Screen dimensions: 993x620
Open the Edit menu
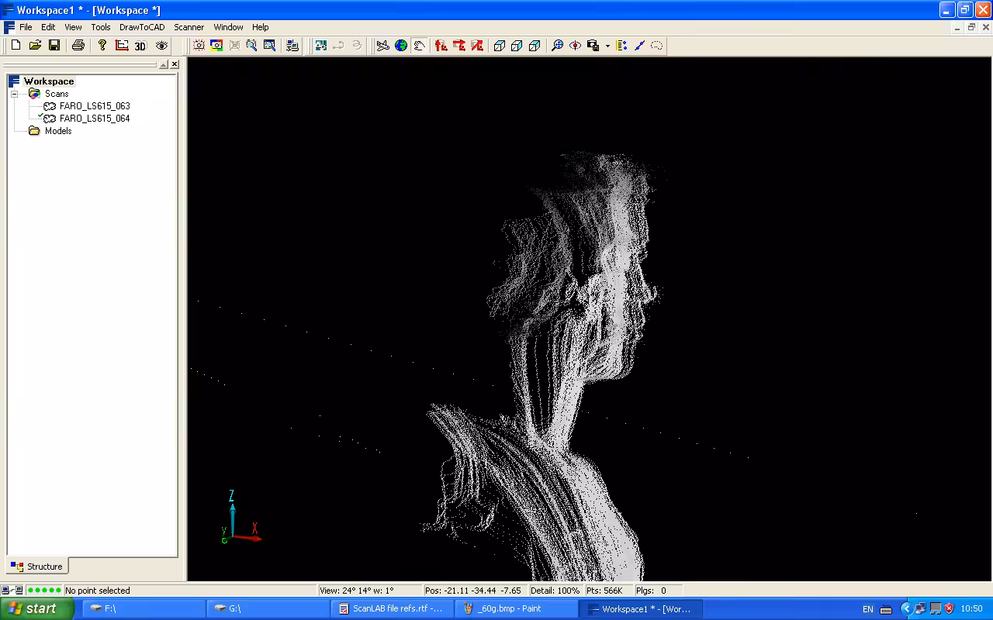click(48, 27)
